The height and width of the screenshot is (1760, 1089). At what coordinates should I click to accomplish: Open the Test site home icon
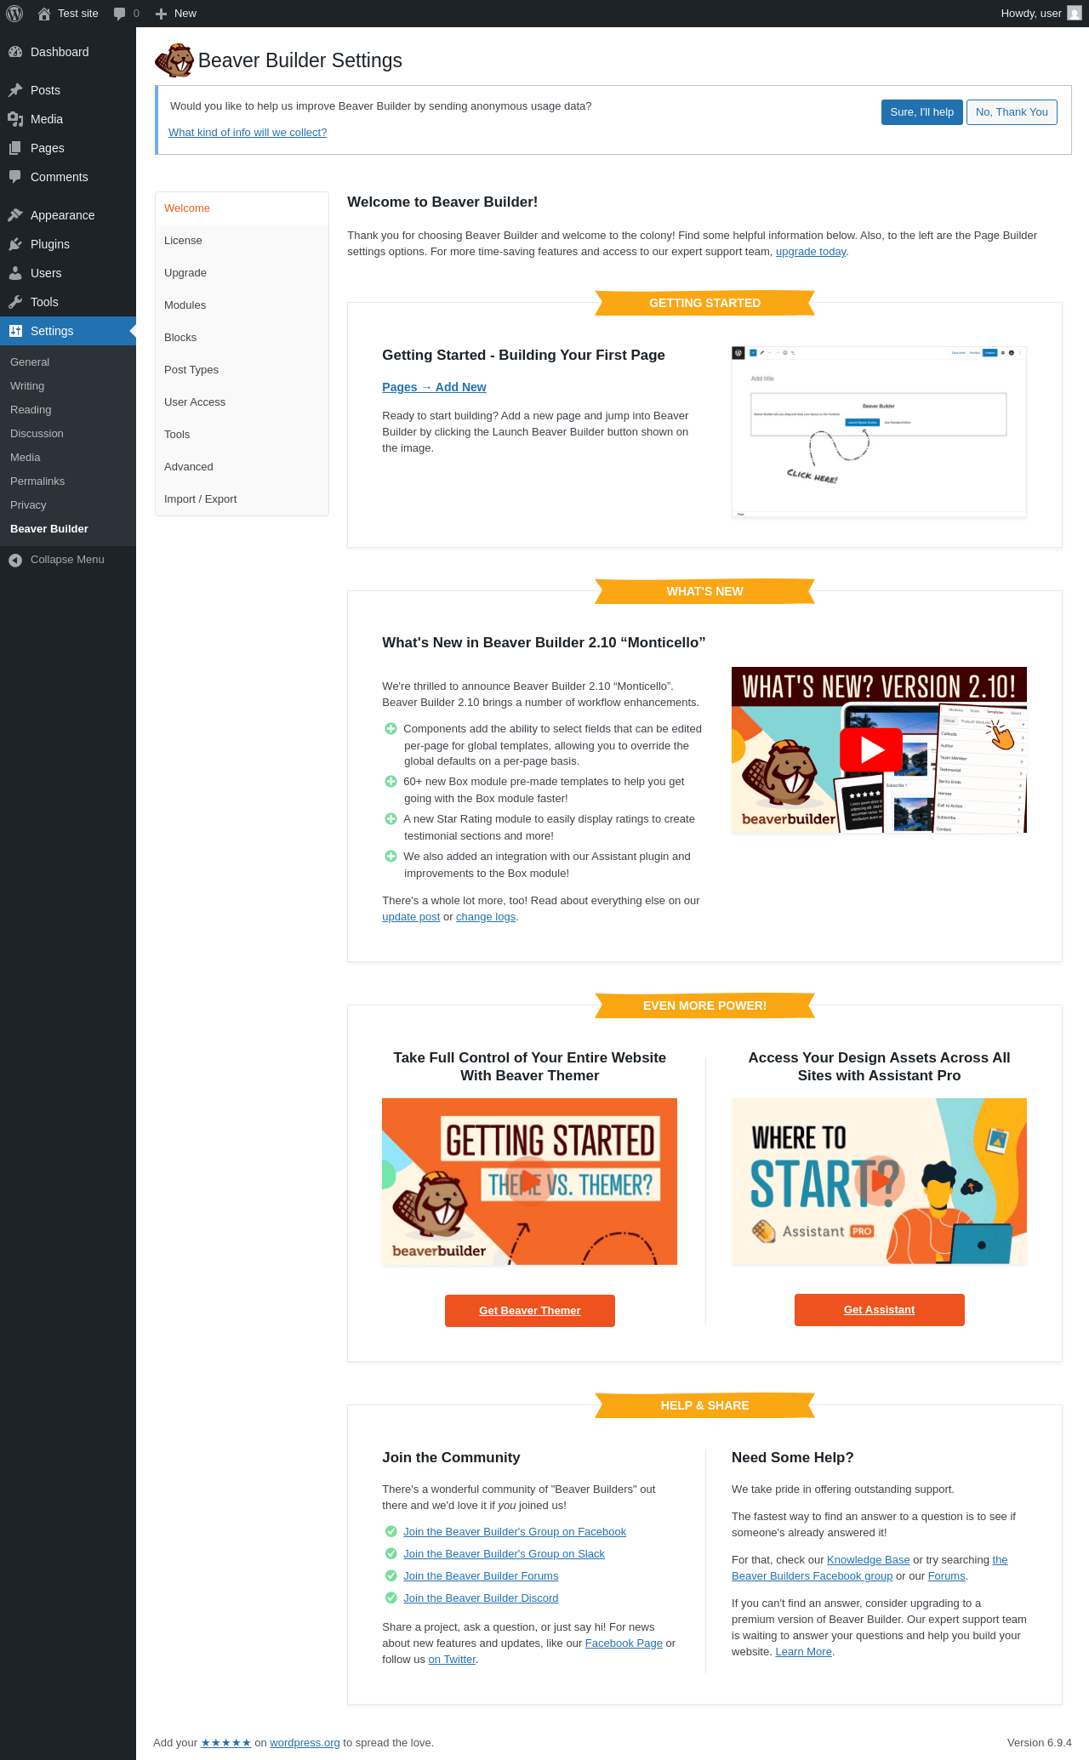click(44, 14)
